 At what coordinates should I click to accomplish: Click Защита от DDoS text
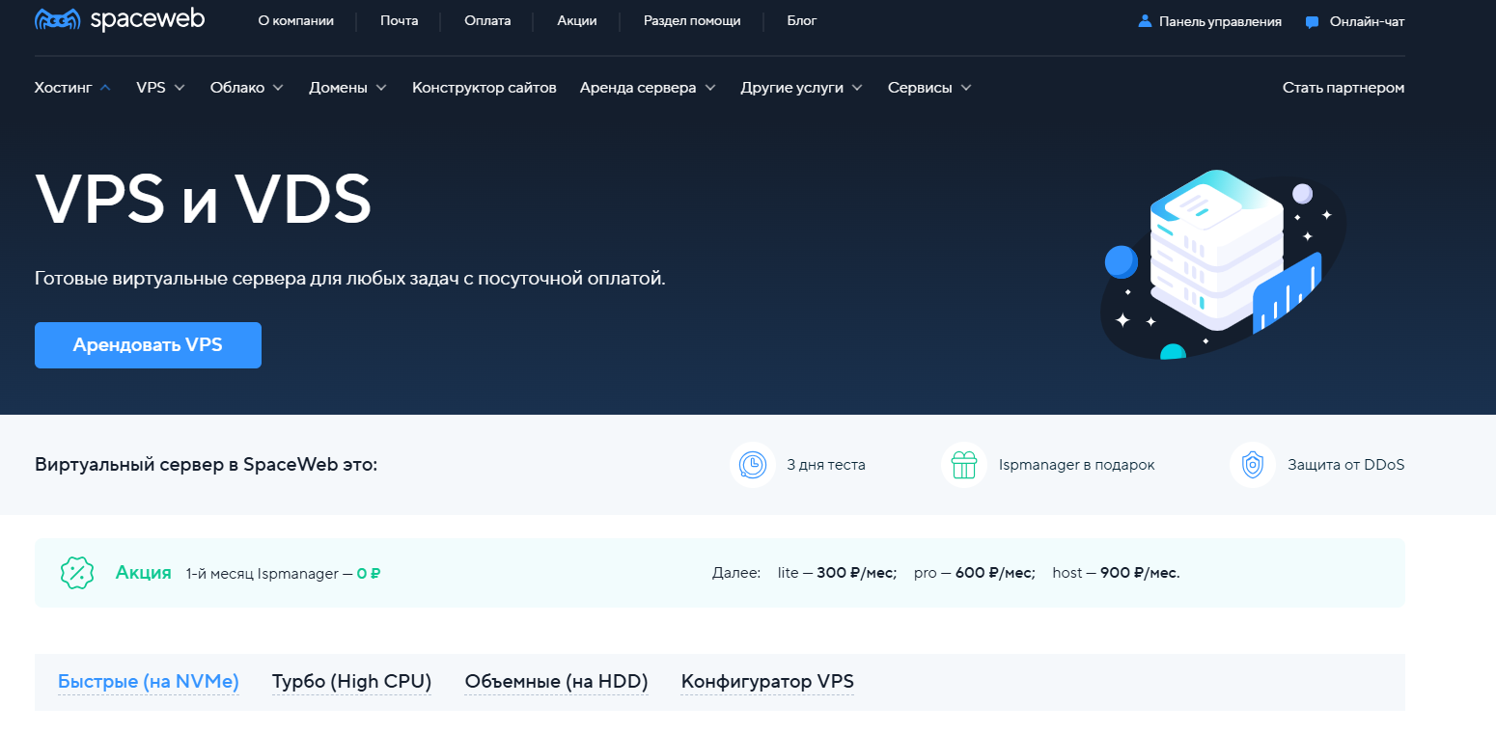click(1346, 465)
